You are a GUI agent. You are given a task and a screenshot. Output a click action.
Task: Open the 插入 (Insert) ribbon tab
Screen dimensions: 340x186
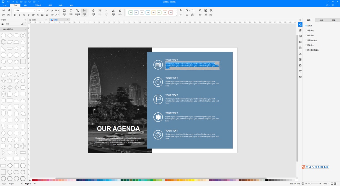coord(26,5)
